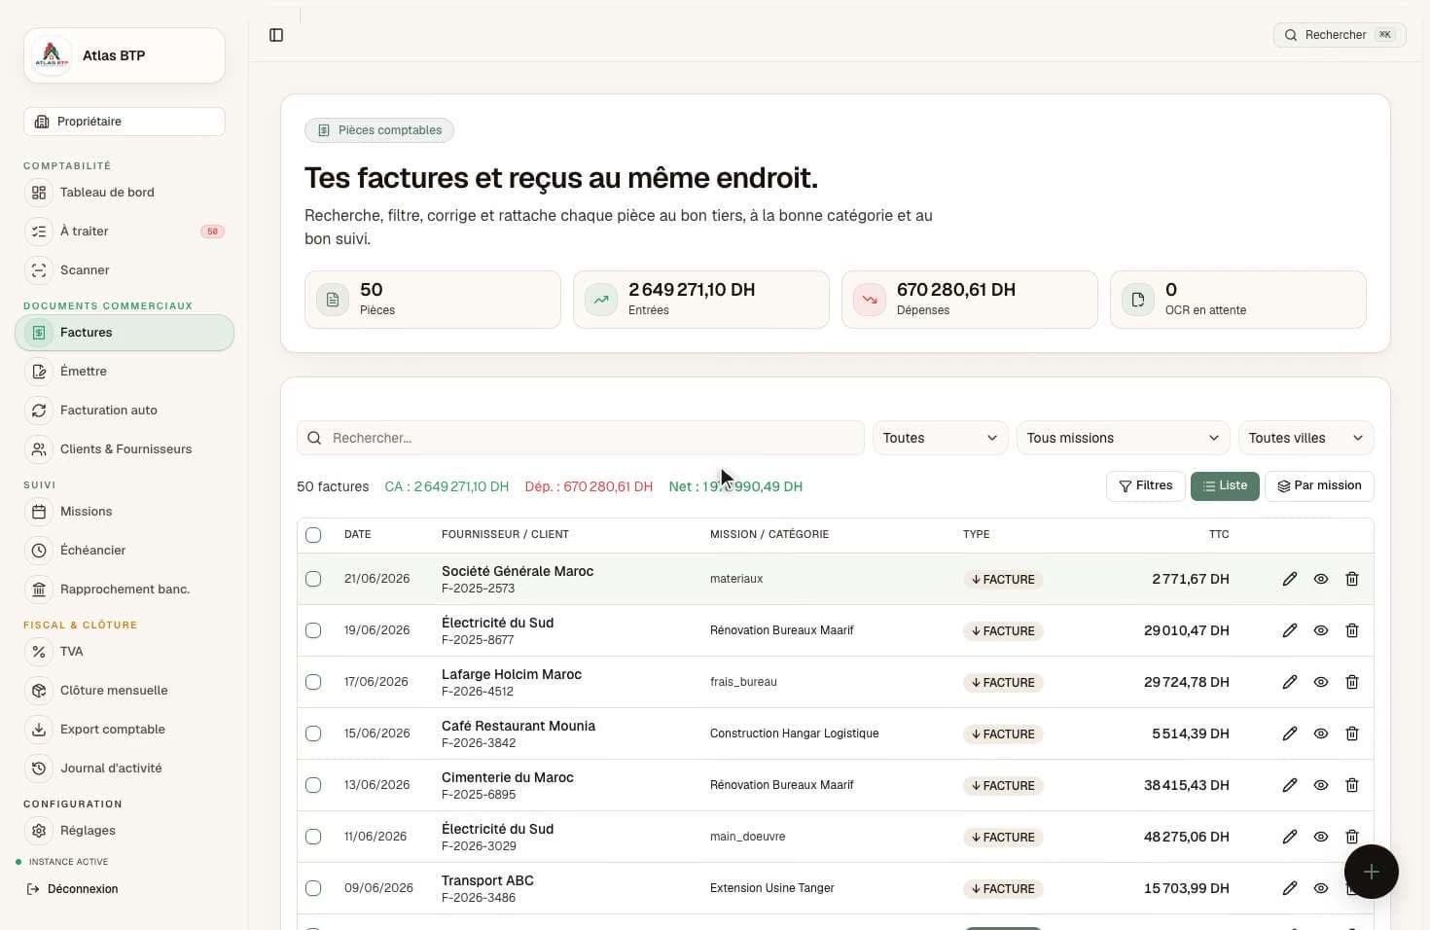Check the select-all header checkbox

click(313, 535)
